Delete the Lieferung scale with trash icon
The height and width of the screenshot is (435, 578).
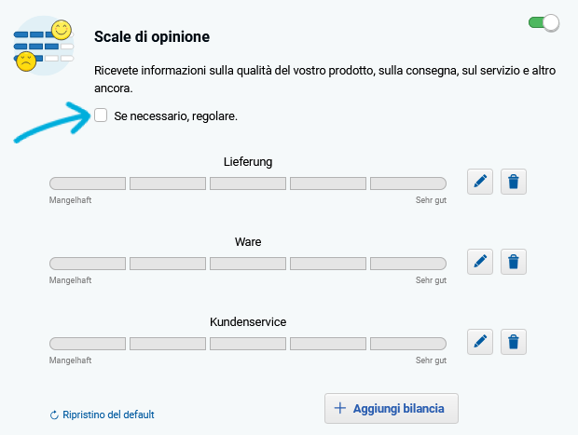tap(514, 182)
